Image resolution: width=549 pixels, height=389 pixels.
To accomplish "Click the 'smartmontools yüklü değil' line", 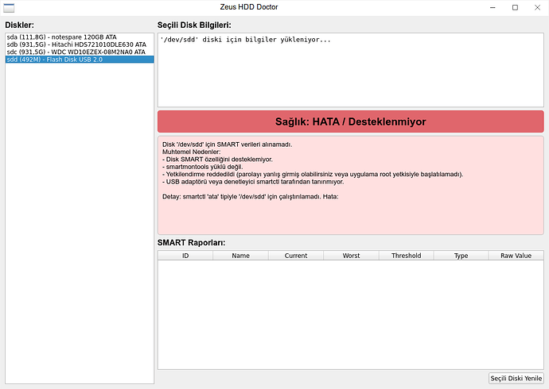I will 203,167.
